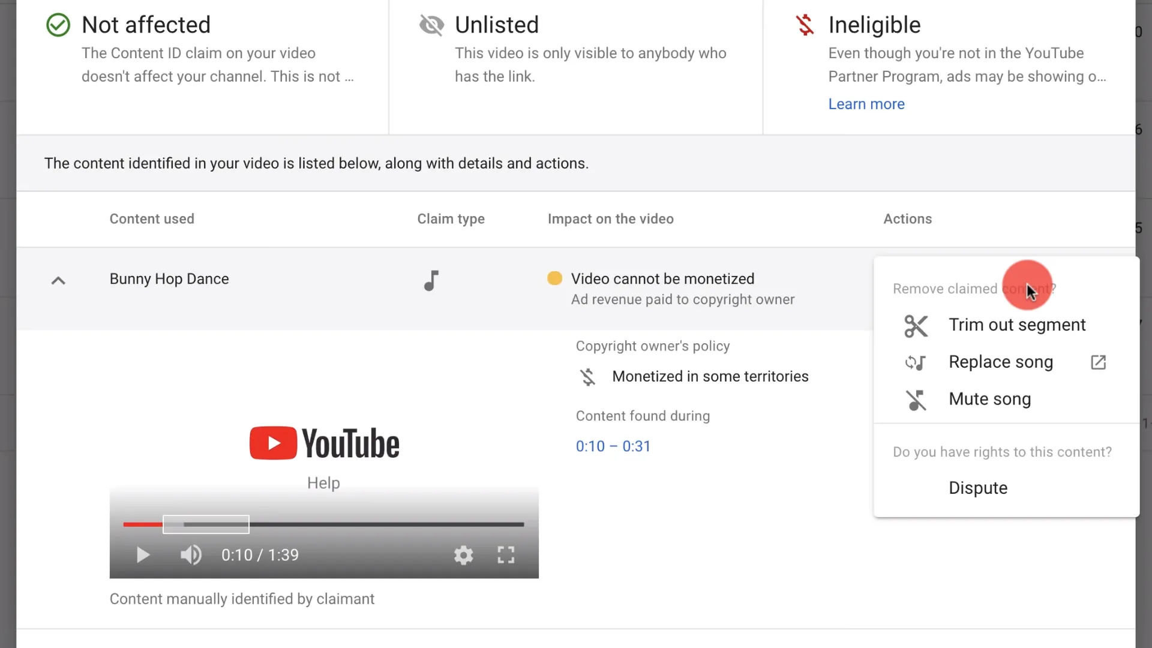The width and height of the screenshot is (1152, 648).
Task: Click the 'Actions' column header
Action: [x=907, y=219]
